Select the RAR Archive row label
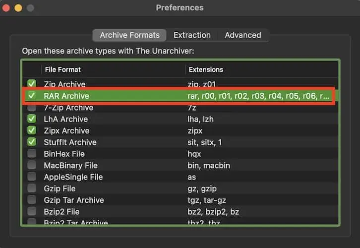Viewport: 360px width, 248px height. click(66, 96)
